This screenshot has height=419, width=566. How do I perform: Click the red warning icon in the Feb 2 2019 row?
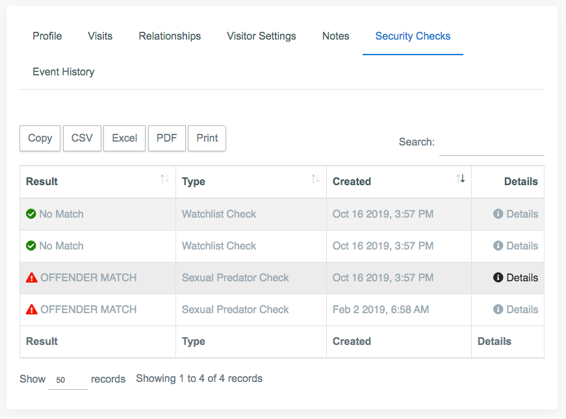pyautogui.click(x=32, y=309)
